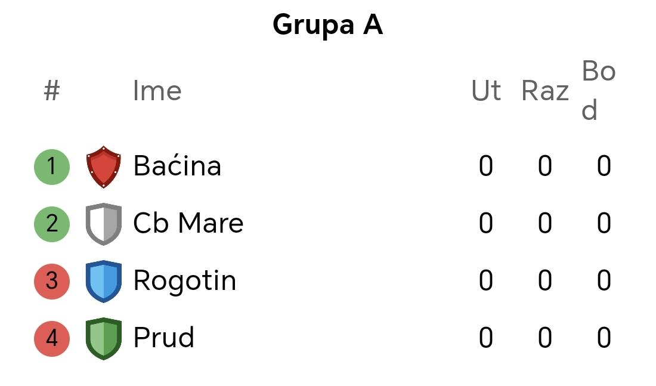Click Prud's Ut matches value
Screen dimensions: 656x386
485,338
